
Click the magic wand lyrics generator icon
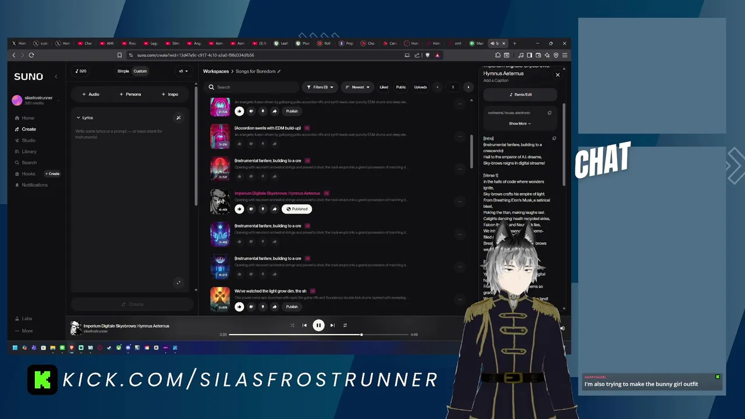pos(179,118)
